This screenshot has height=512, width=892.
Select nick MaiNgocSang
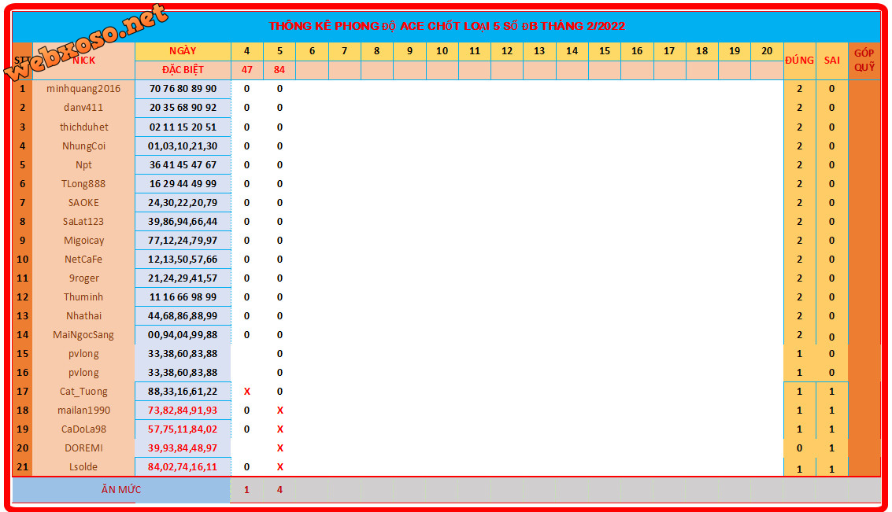pos(83,335)
